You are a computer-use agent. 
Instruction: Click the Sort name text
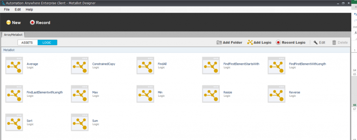pos(29,121)
